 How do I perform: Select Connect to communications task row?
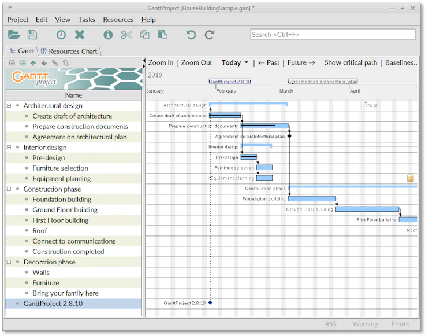pos(73,241)
